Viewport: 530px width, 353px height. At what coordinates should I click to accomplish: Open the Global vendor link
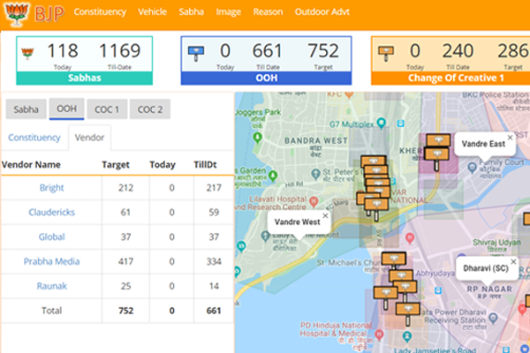tap(51, 237)
